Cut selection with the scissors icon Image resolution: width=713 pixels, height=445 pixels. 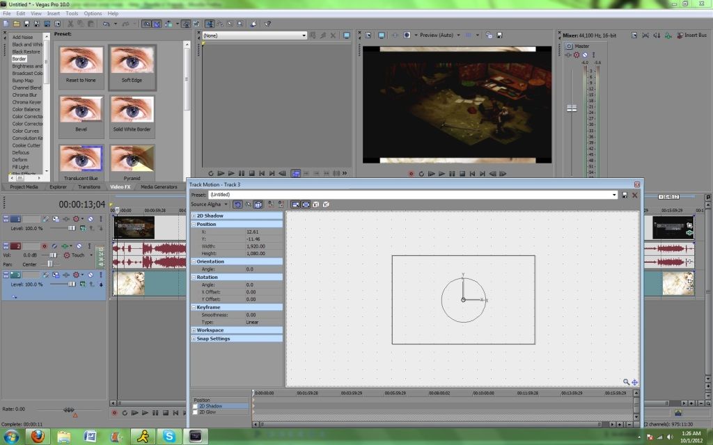pyautogui.click(x=70, y=24)
